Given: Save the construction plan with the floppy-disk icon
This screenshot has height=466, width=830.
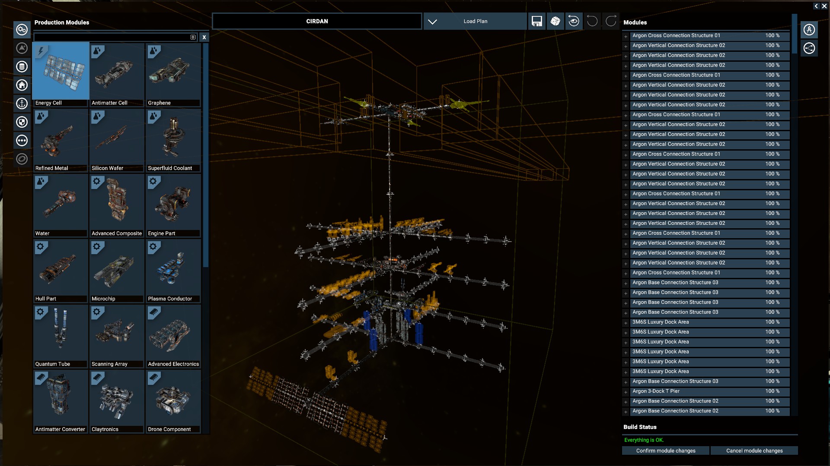Looking at the screenshot, I should 536,21.
